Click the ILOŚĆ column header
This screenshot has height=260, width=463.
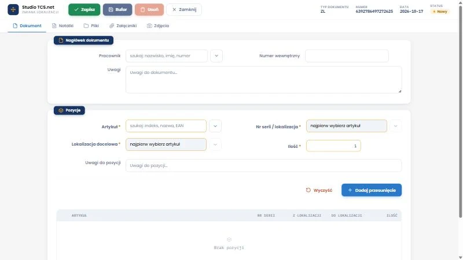392,216
